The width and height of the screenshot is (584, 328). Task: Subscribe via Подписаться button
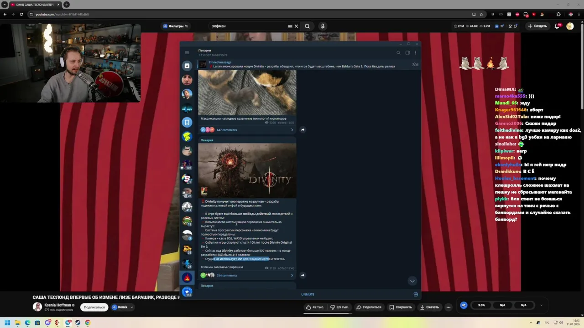(94, 307)
